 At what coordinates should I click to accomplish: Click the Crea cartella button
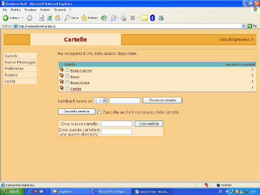point(149,124)
